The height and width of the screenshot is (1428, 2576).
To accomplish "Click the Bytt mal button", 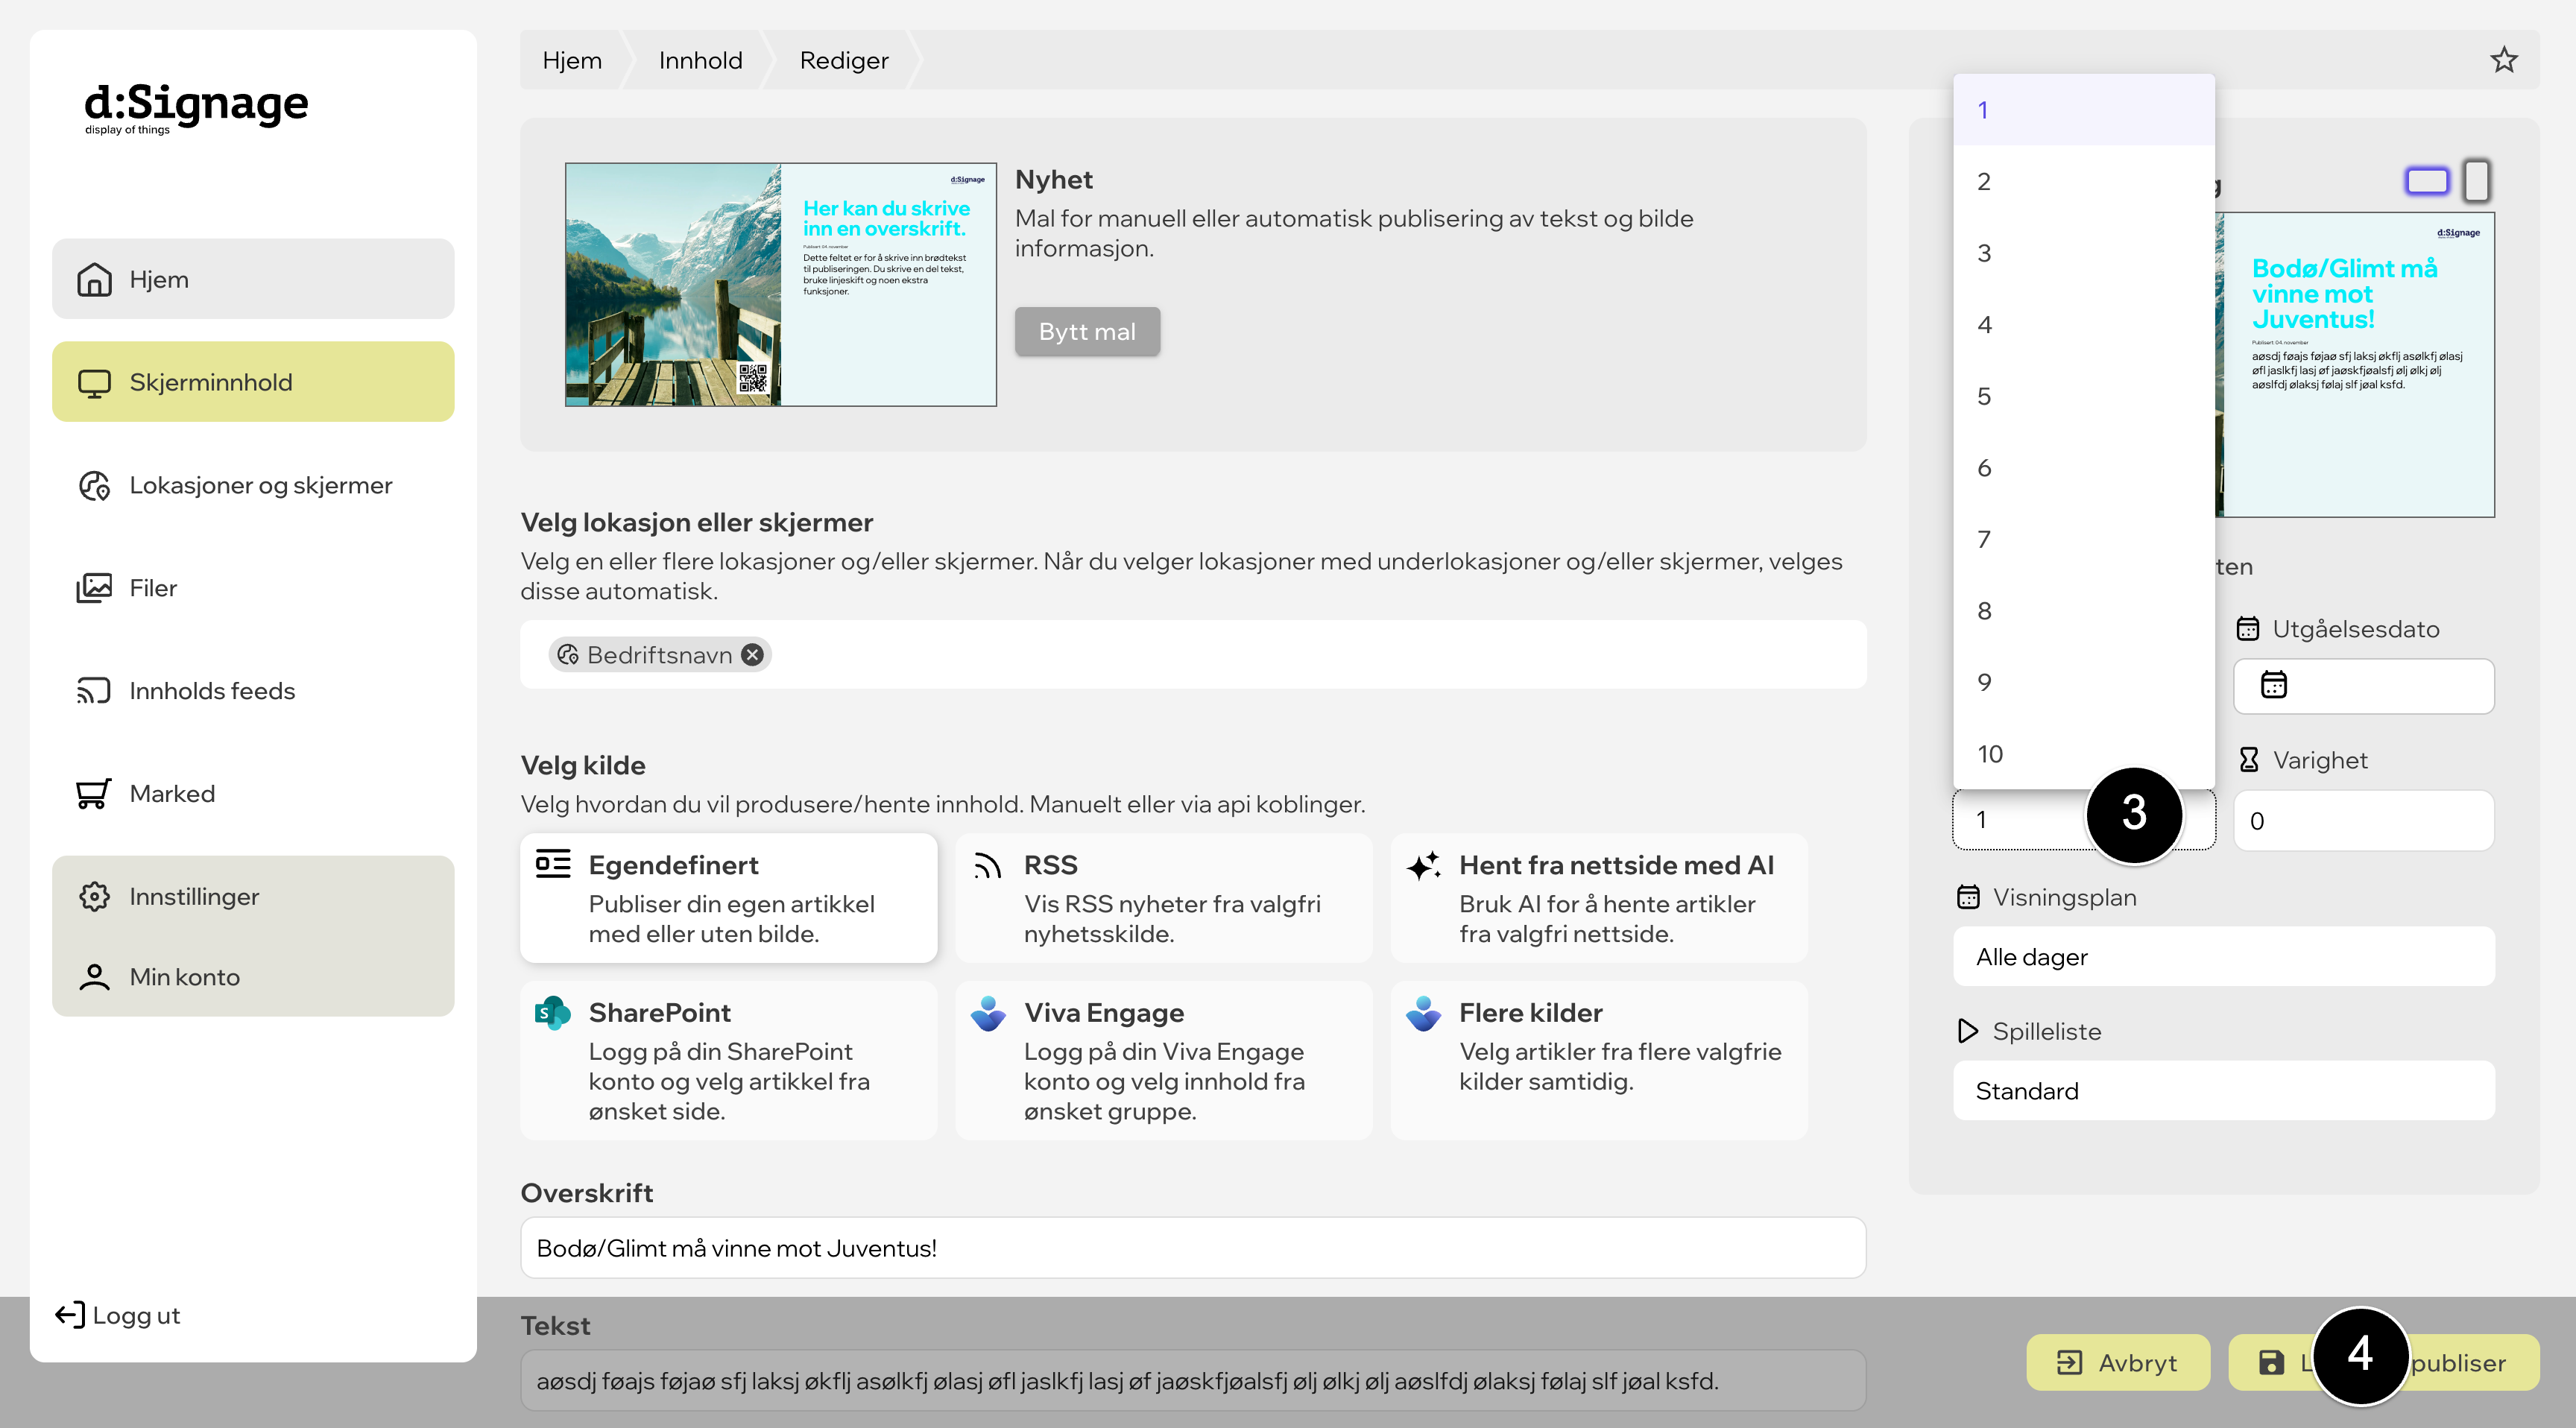I will [1087, 332].
